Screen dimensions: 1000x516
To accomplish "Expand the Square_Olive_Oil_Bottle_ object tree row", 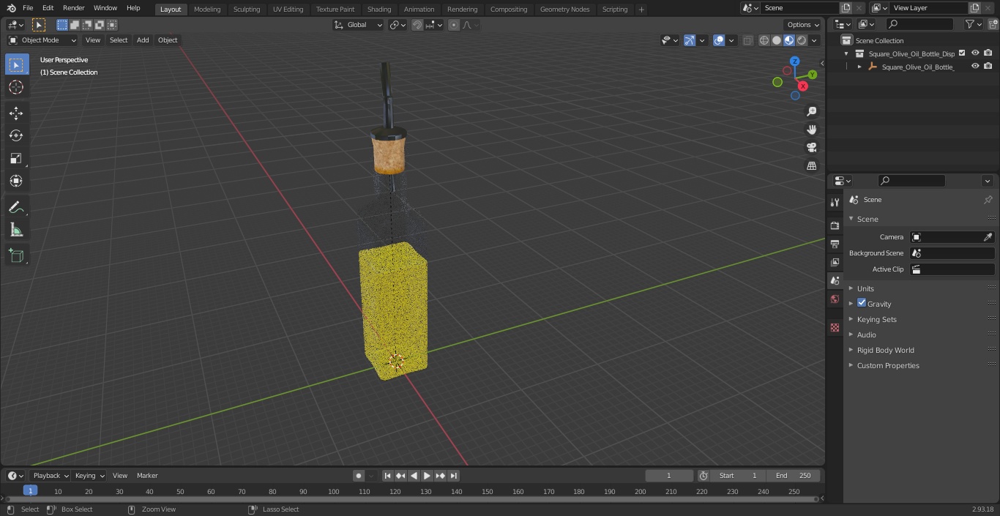I will [x=859, y=67].
